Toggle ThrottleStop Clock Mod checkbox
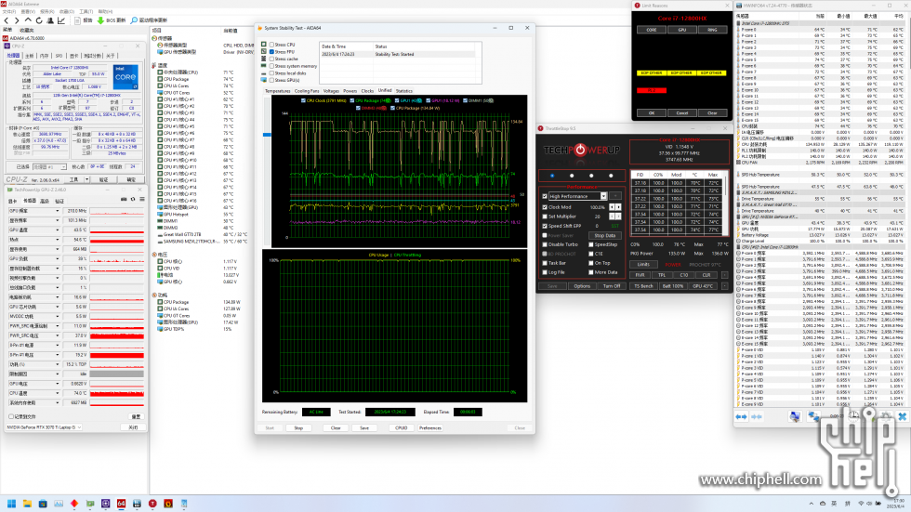This screenshot has width=911, height=512. pos(545,207)
